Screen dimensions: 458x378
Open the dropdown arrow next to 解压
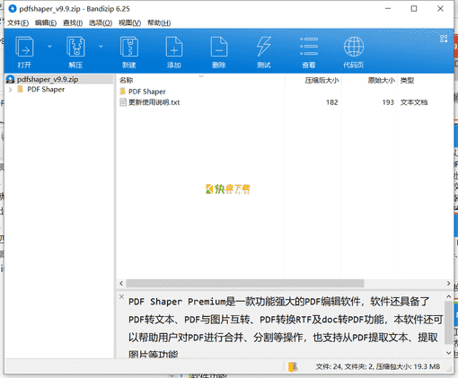[101, 47]
